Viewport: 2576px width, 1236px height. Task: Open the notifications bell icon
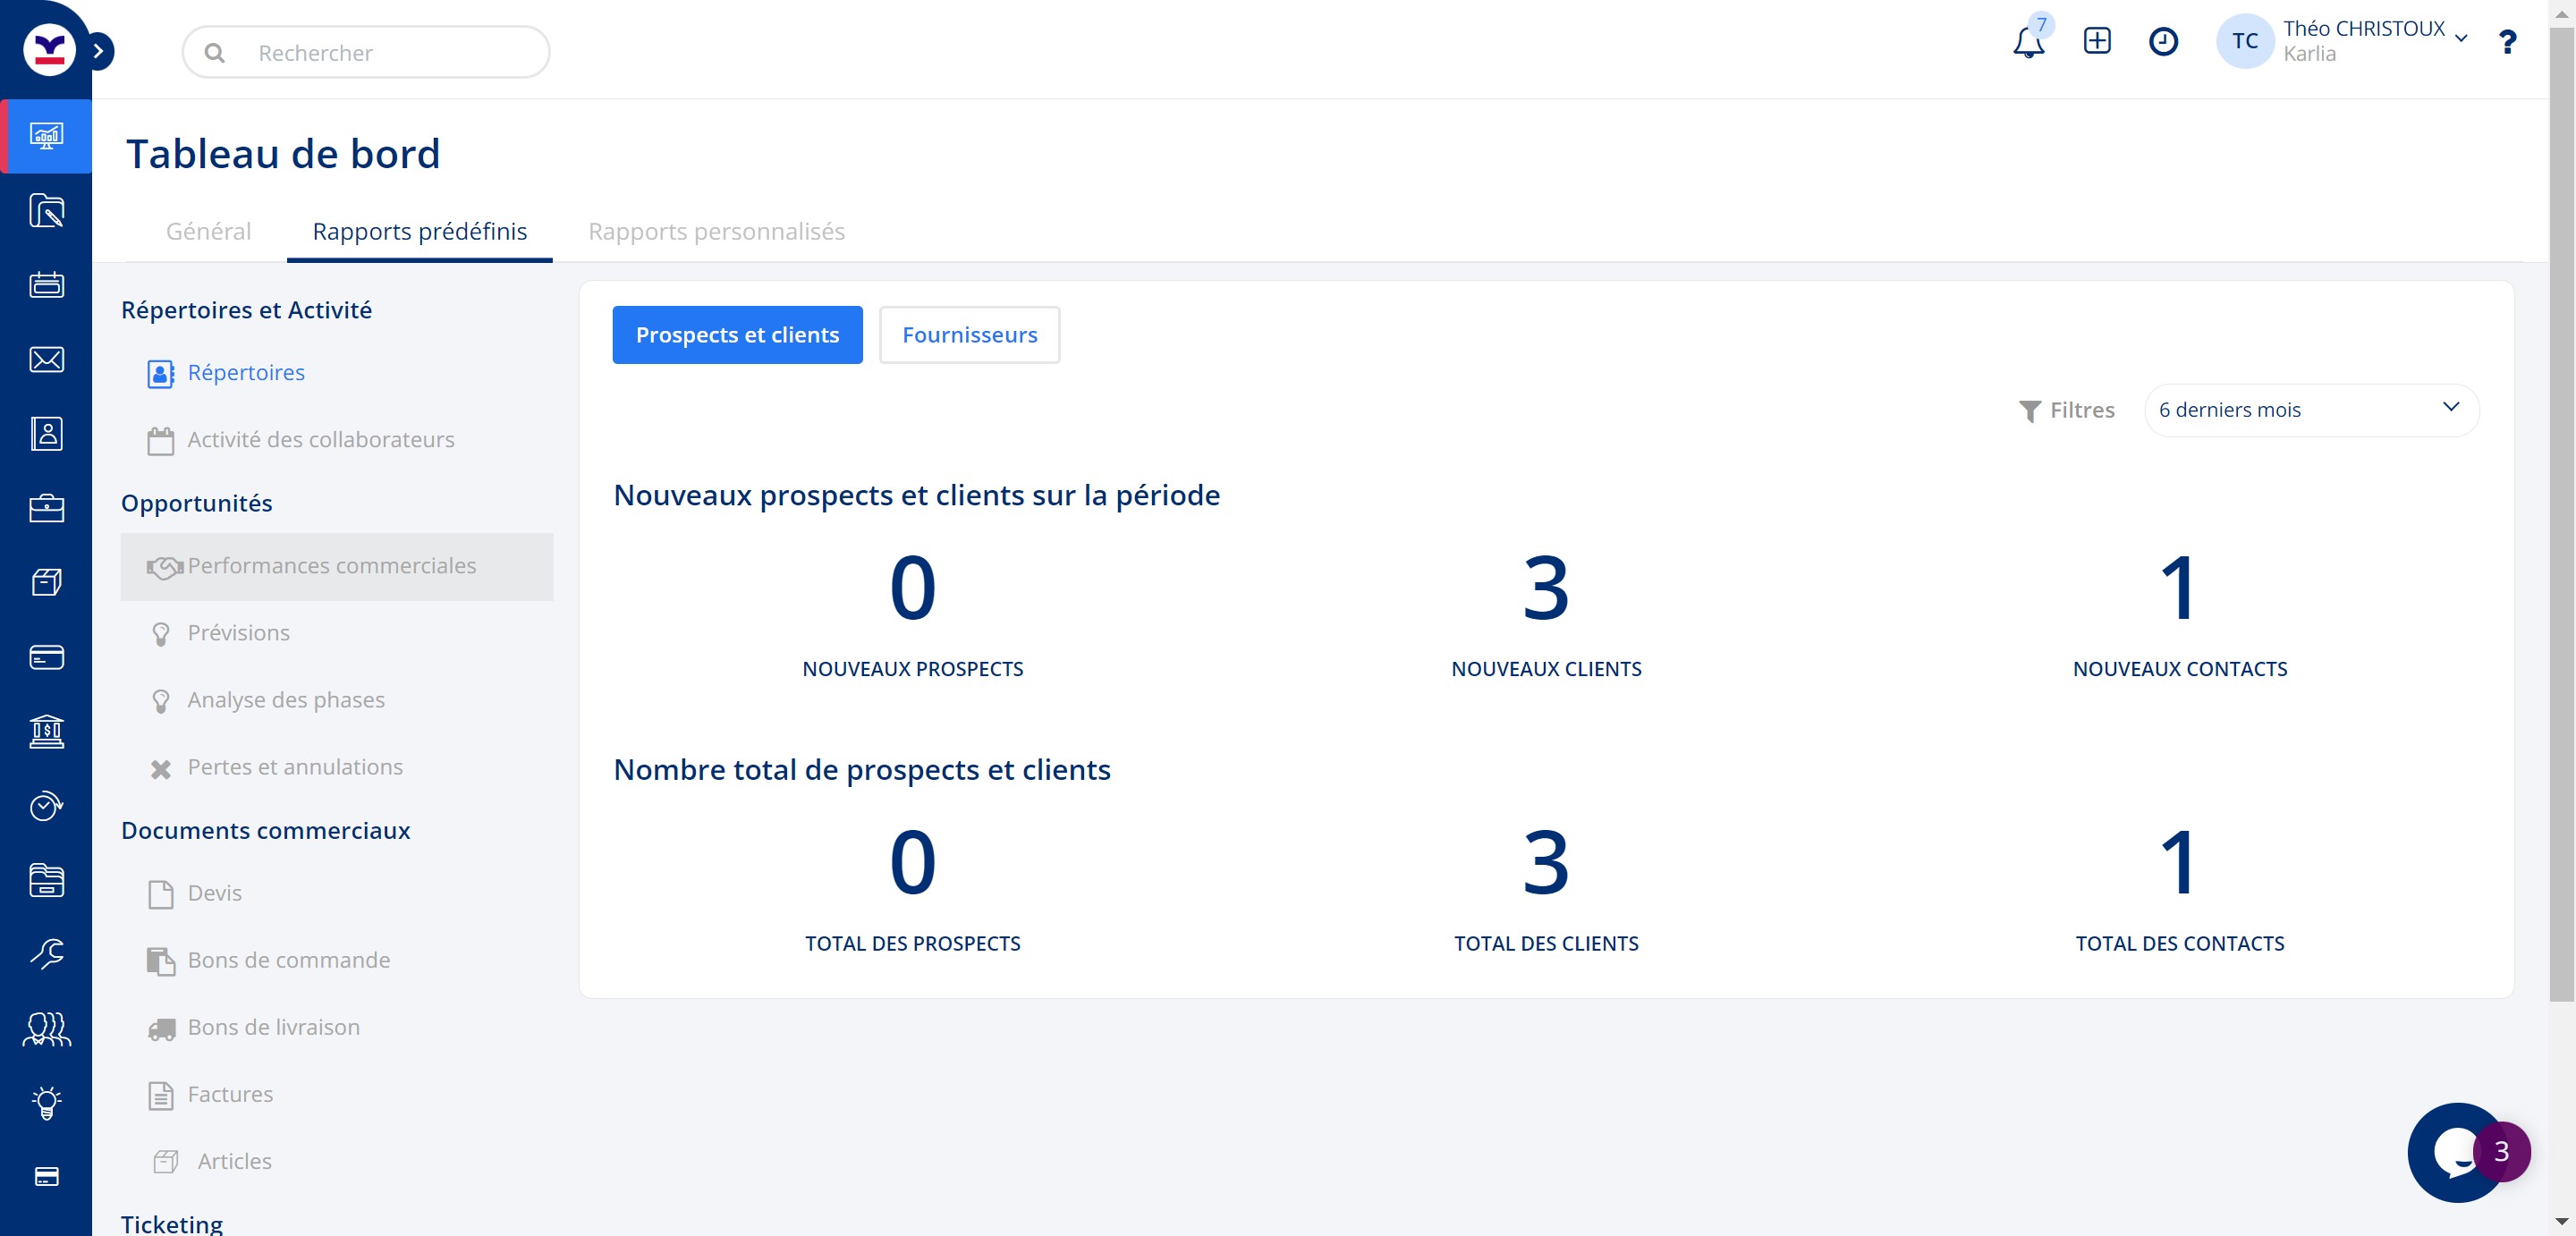pyautogui.click(x=2028, y=42)
